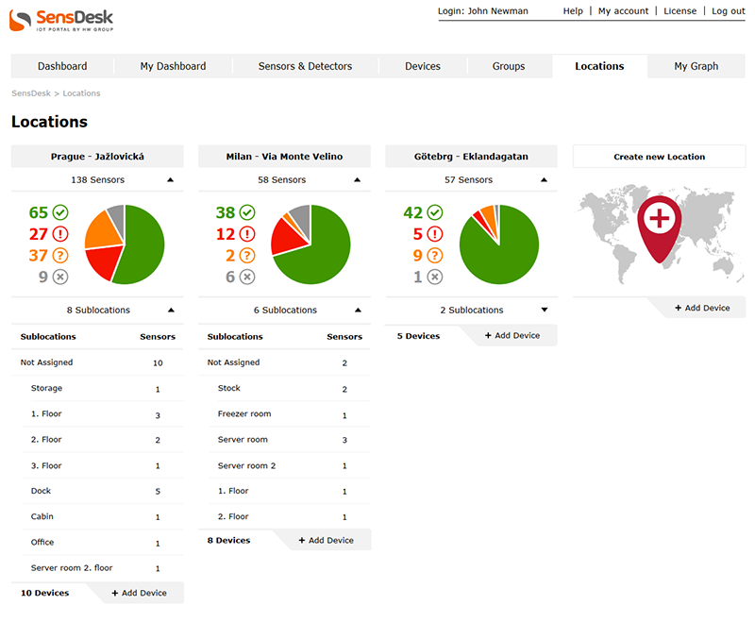The width and height of the screenshot is (755, 622).
Task: Open the Sensors & Detectors tab
Action: [305, 66]
